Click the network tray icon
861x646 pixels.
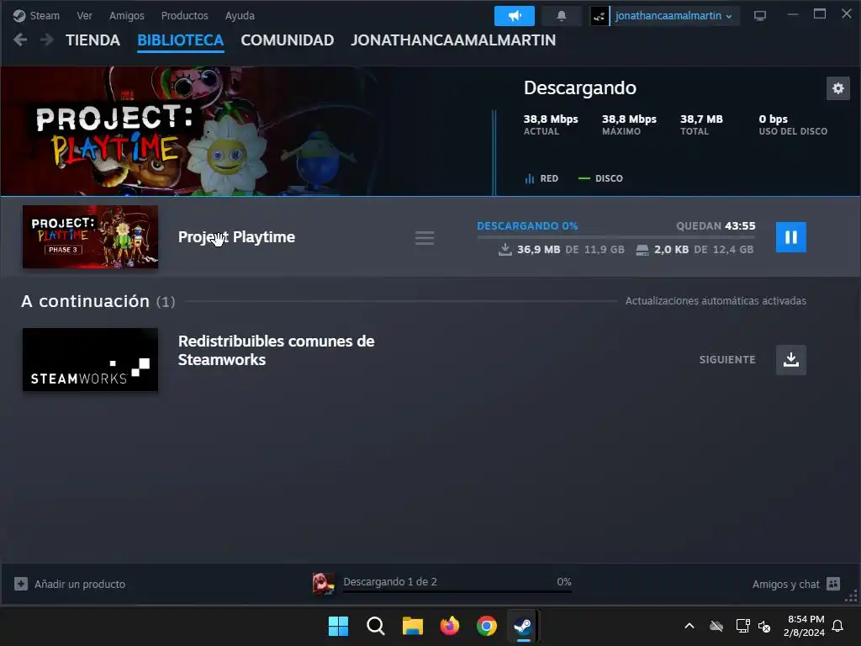[x=742, y=626]
